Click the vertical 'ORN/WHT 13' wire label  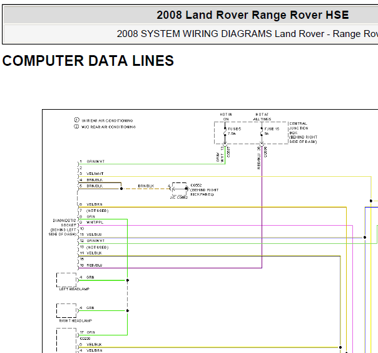[220, 154]
